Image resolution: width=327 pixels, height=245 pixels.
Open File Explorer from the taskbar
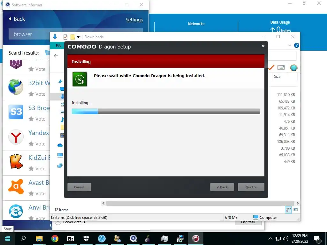pyautogui.click(x=39, y=239)
